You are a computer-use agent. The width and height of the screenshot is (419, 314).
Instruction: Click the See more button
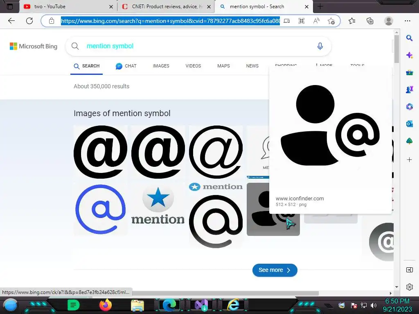pos(275,270)
